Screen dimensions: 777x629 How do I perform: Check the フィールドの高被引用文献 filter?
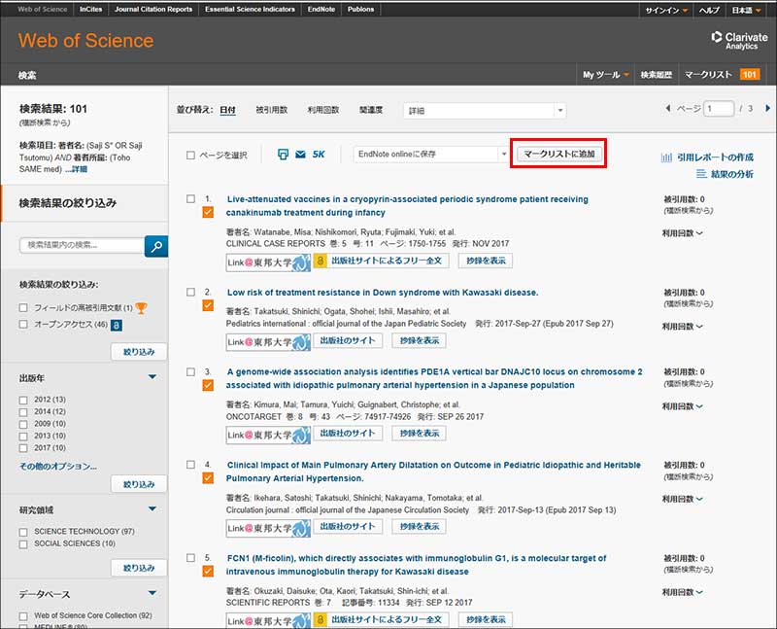tap(23, 308)
